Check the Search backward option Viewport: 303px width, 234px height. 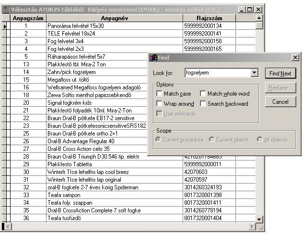[x=203, y=104]
